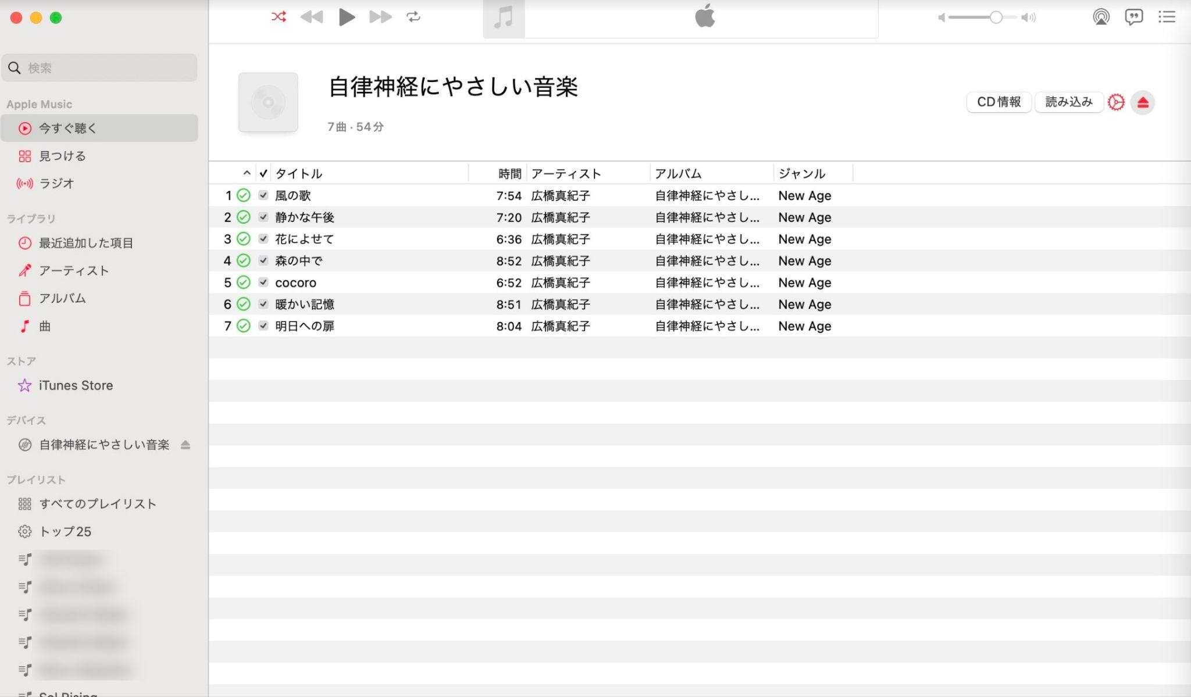Open すべてのプレイリスト
This screenshot has width=1191, height=697.
click(x=99, y=504)
